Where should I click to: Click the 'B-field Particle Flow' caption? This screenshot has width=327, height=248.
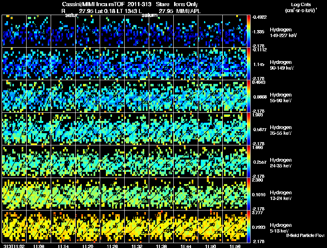(305, 235)
